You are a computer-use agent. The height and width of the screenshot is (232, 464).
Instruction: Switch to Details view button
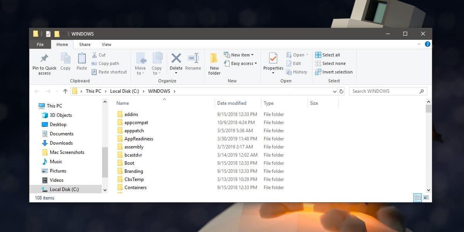coord(418,198)
